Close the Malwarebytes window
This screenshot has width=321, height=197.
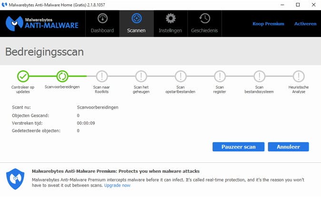[314, 5]
